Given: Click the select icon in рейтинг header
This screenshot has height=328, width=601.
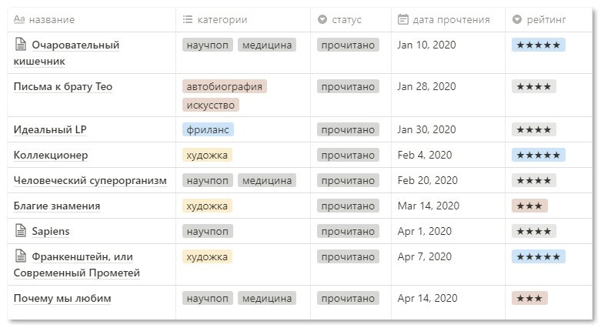Looking at the screenshot, I should point(516,19).
